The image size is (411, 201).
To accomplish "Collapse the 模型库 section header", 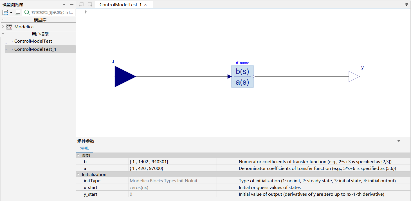I will point(3,19).
